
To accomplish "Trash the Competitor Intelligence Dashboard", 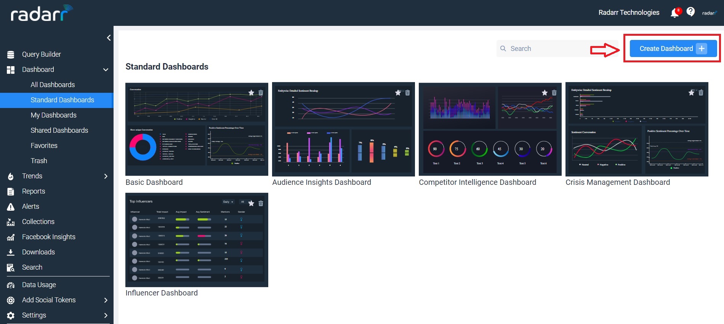I will (554, 93).
